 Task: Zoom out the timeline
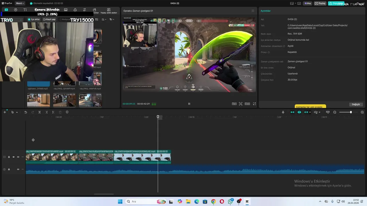[335, 112]
